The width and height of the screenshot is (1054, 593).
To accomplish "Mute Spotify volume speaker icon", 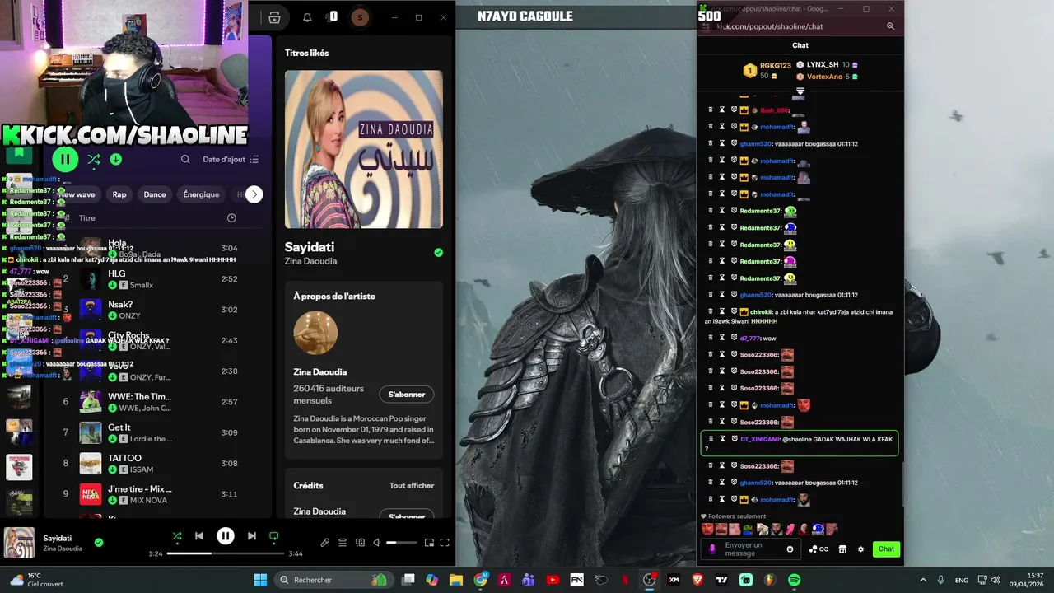I will (377, 543).
